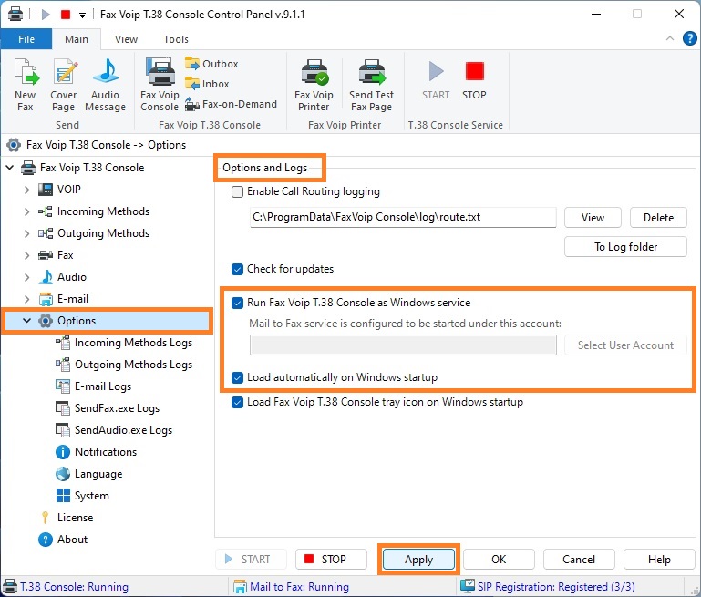Expand Incoming Methods node arrow
701x597 pixels.
point(26,211)
